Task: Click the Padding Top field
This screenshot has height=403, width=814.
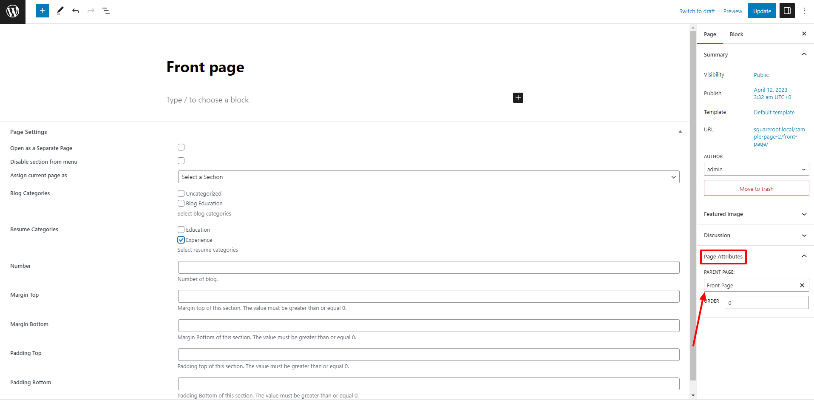Action: click(x=428, y=355)
